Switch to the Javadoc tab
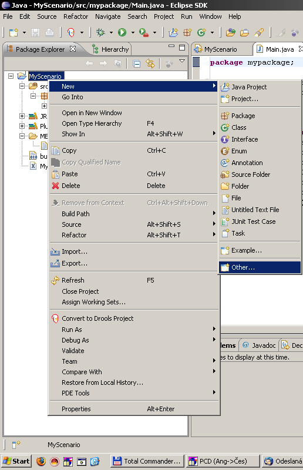This screenshot has height=470, width=303. coord(259,345)
